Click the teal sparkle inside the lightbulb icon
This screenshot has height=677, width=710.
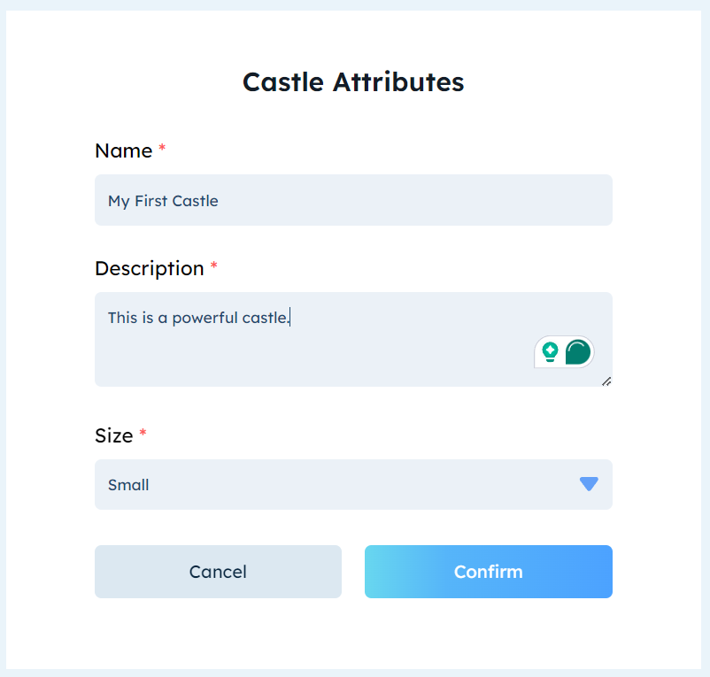click(551, 350)
